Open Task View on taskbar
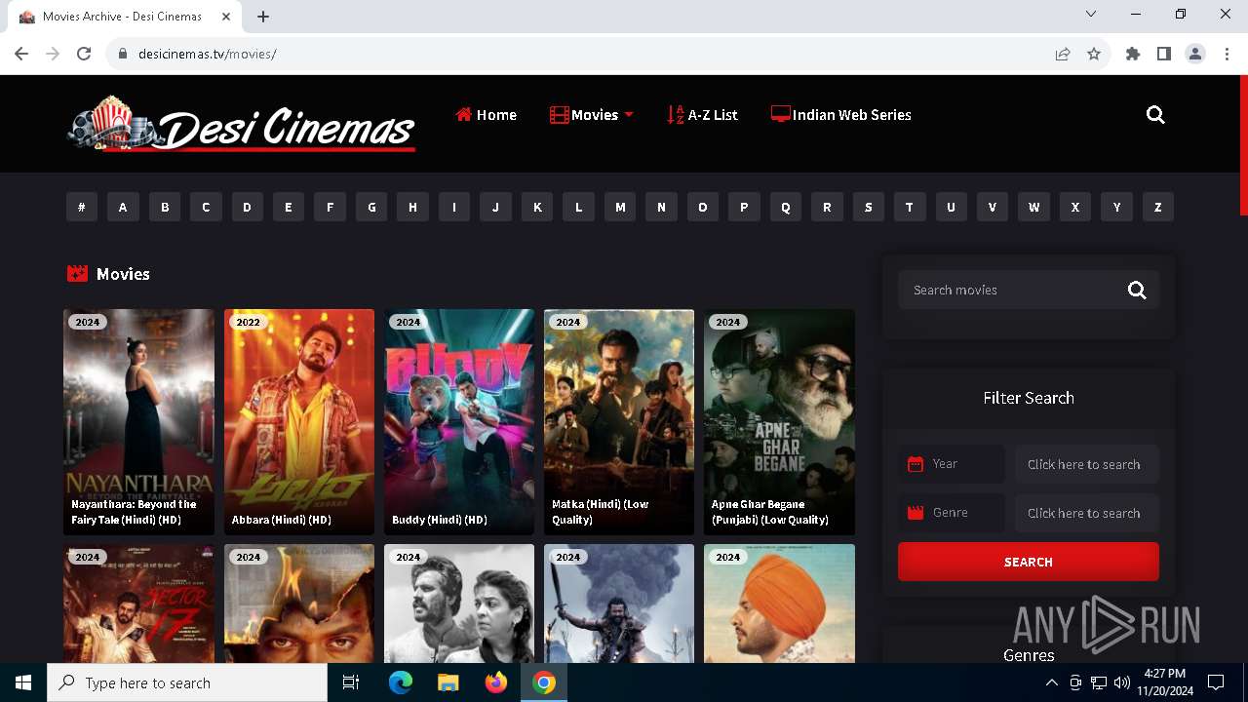1248x702 pixels. coord(351,682)
